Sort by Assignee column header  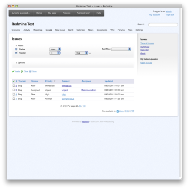click(x=86, y=81)
